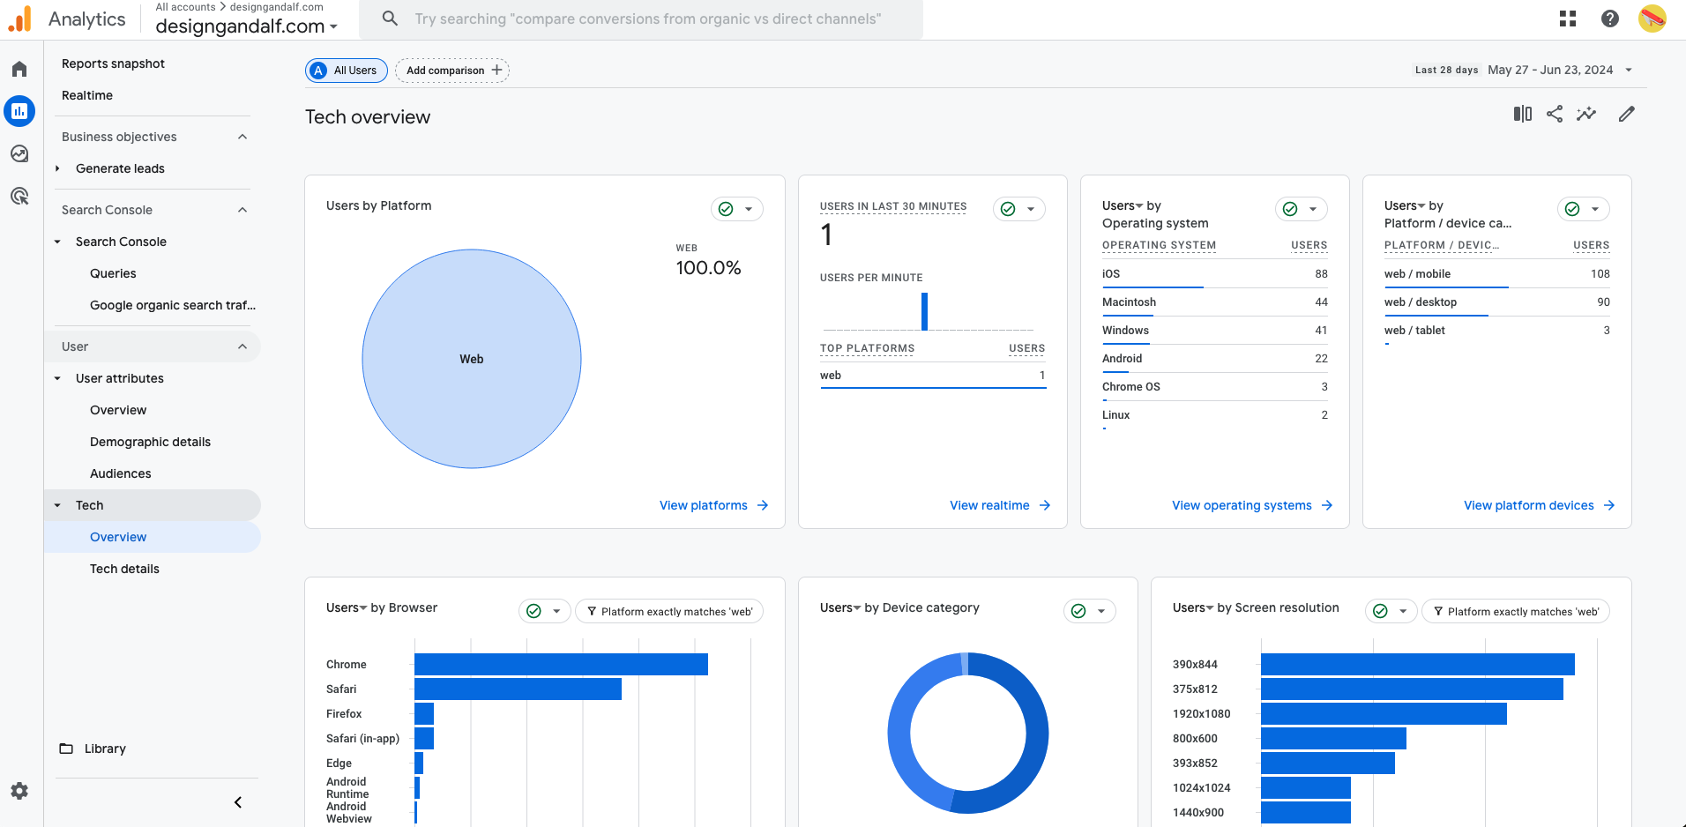Collapse the Business objectives section
Screen dimensions: 1686x827
(242, 137)
